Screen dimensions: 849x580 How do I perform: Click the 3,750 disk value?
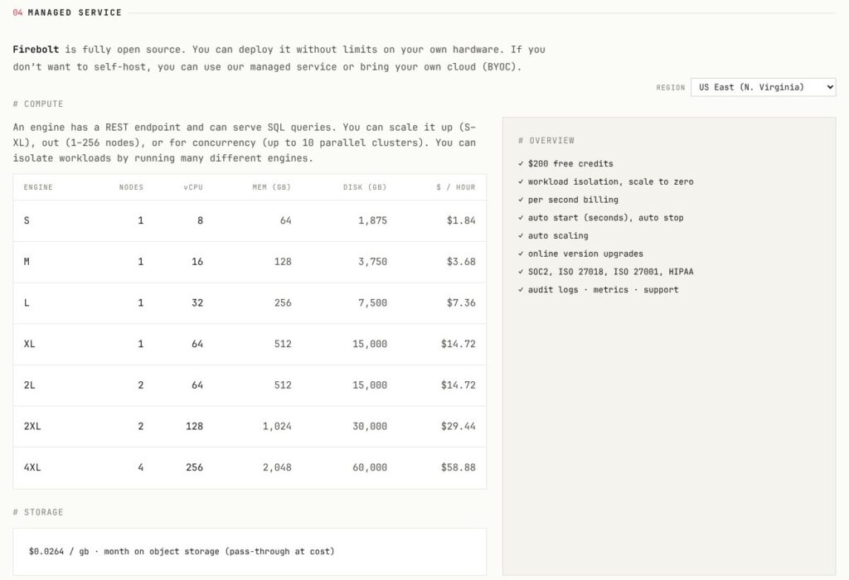(x=372, y=261)
